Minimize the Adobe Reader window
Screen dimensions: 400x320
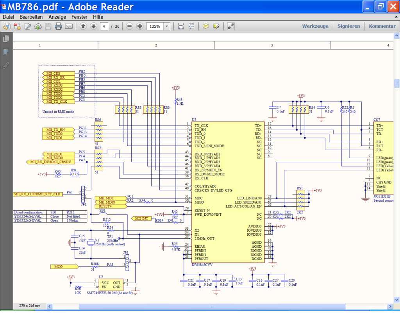[x=367, y=7]
